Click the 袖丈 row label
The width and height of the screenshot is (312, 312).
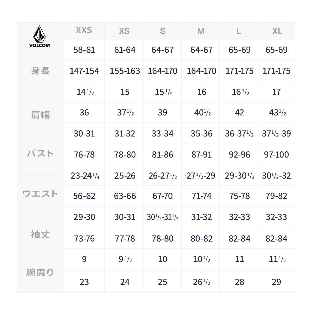pos(40,235)
